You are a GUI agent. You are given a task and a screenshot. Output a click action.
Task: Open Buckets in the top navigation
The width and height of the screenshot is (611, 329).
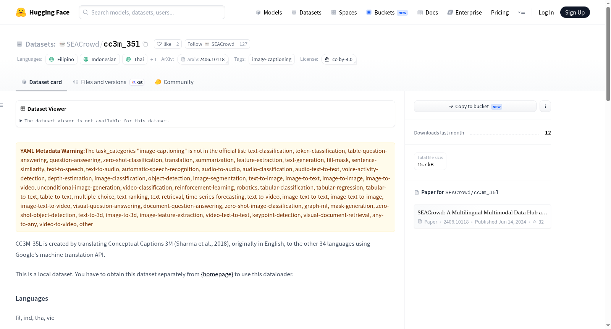(387, 12)
